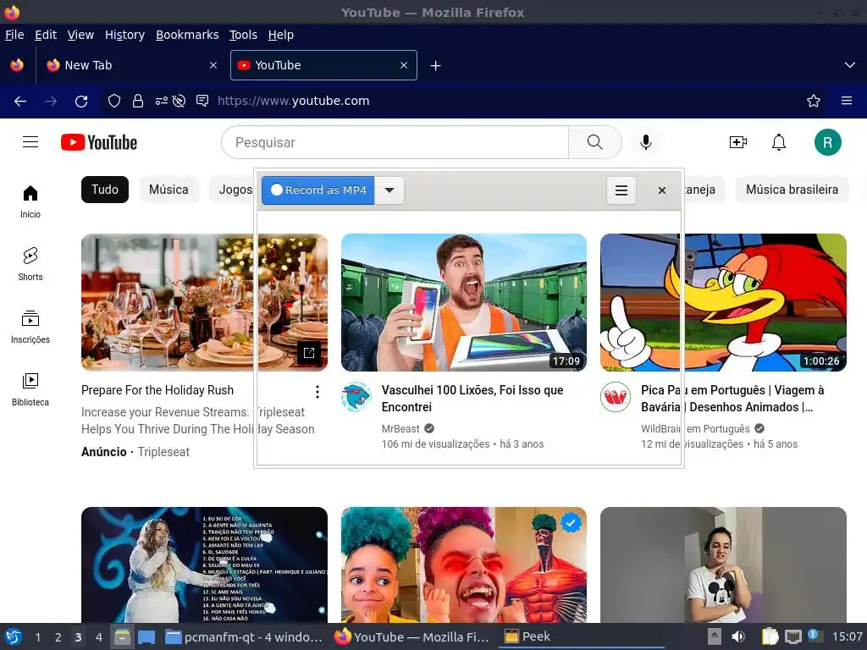Image resolution: width=867 pixels, height=650 pixels.
Task: Select the Tudo filter chip
Action: click(105, 190)
